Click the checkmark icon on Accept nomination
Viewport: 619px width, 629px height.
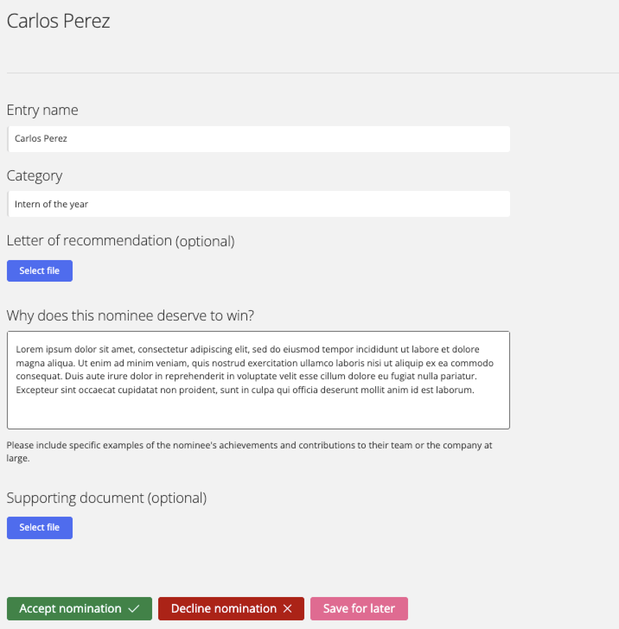[134, 609]
